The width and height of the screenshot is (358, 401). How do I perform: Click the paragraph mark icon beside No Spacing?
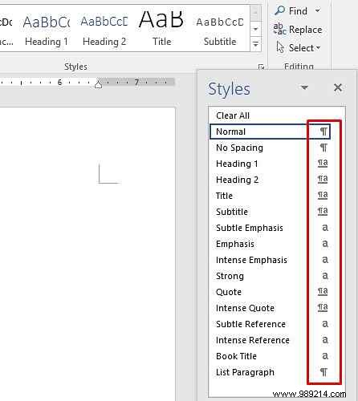(x=323, y=148)
